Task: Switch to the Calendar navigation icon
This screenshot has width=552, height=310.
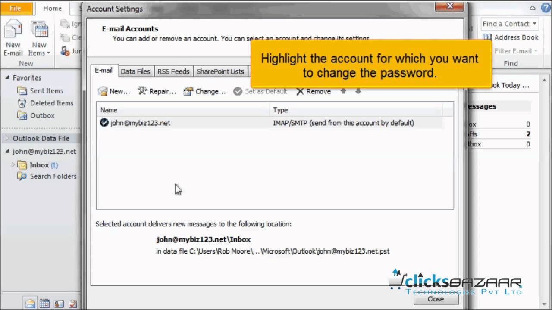Action: (x=44, y=304)
